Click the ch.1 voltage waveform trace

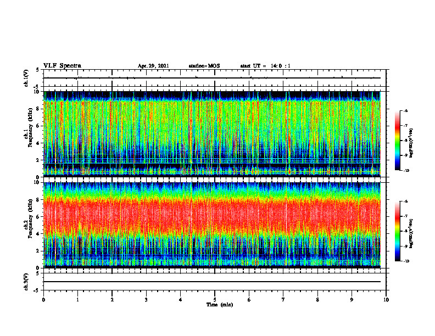click(x=212, y=78)
